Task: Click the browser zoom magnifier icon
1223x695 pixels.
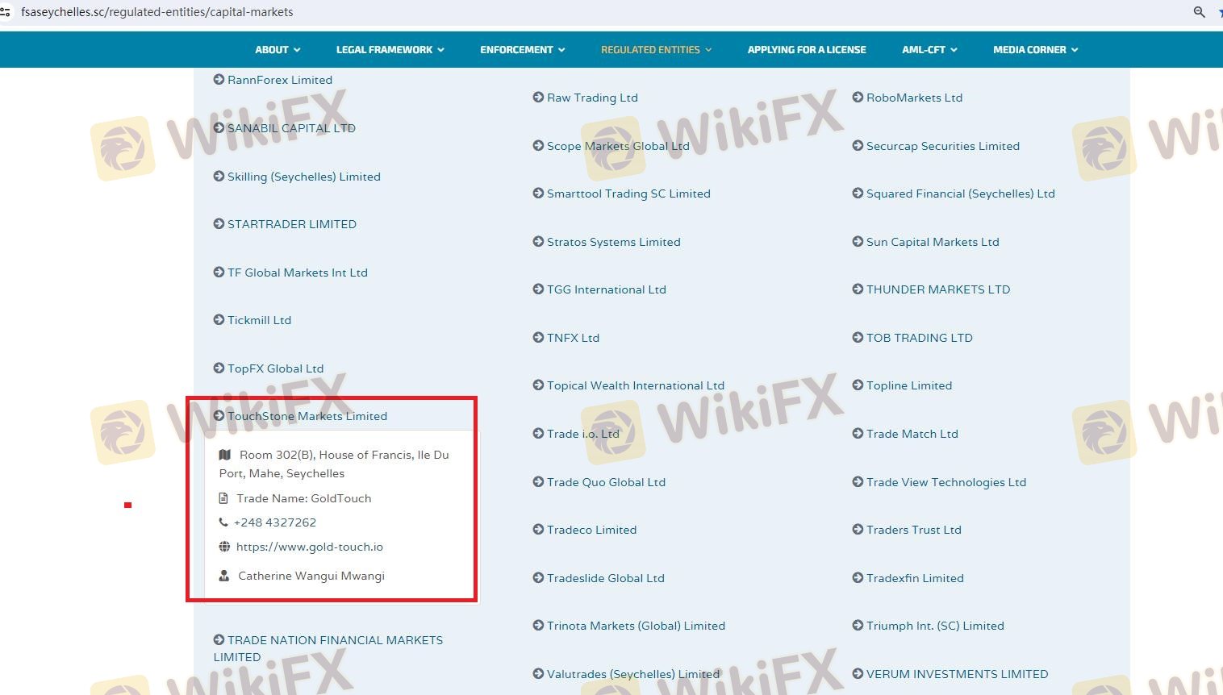Action: (1199, 12)
